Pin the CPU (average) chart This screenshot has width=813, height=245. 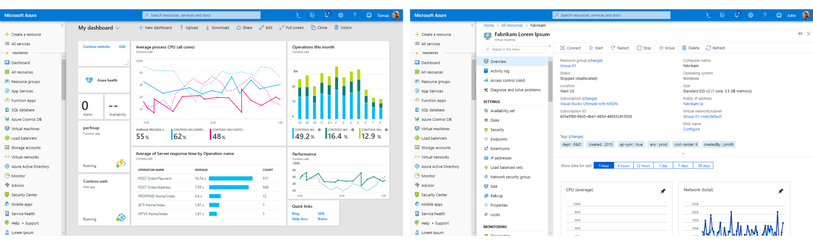[663, 191]
